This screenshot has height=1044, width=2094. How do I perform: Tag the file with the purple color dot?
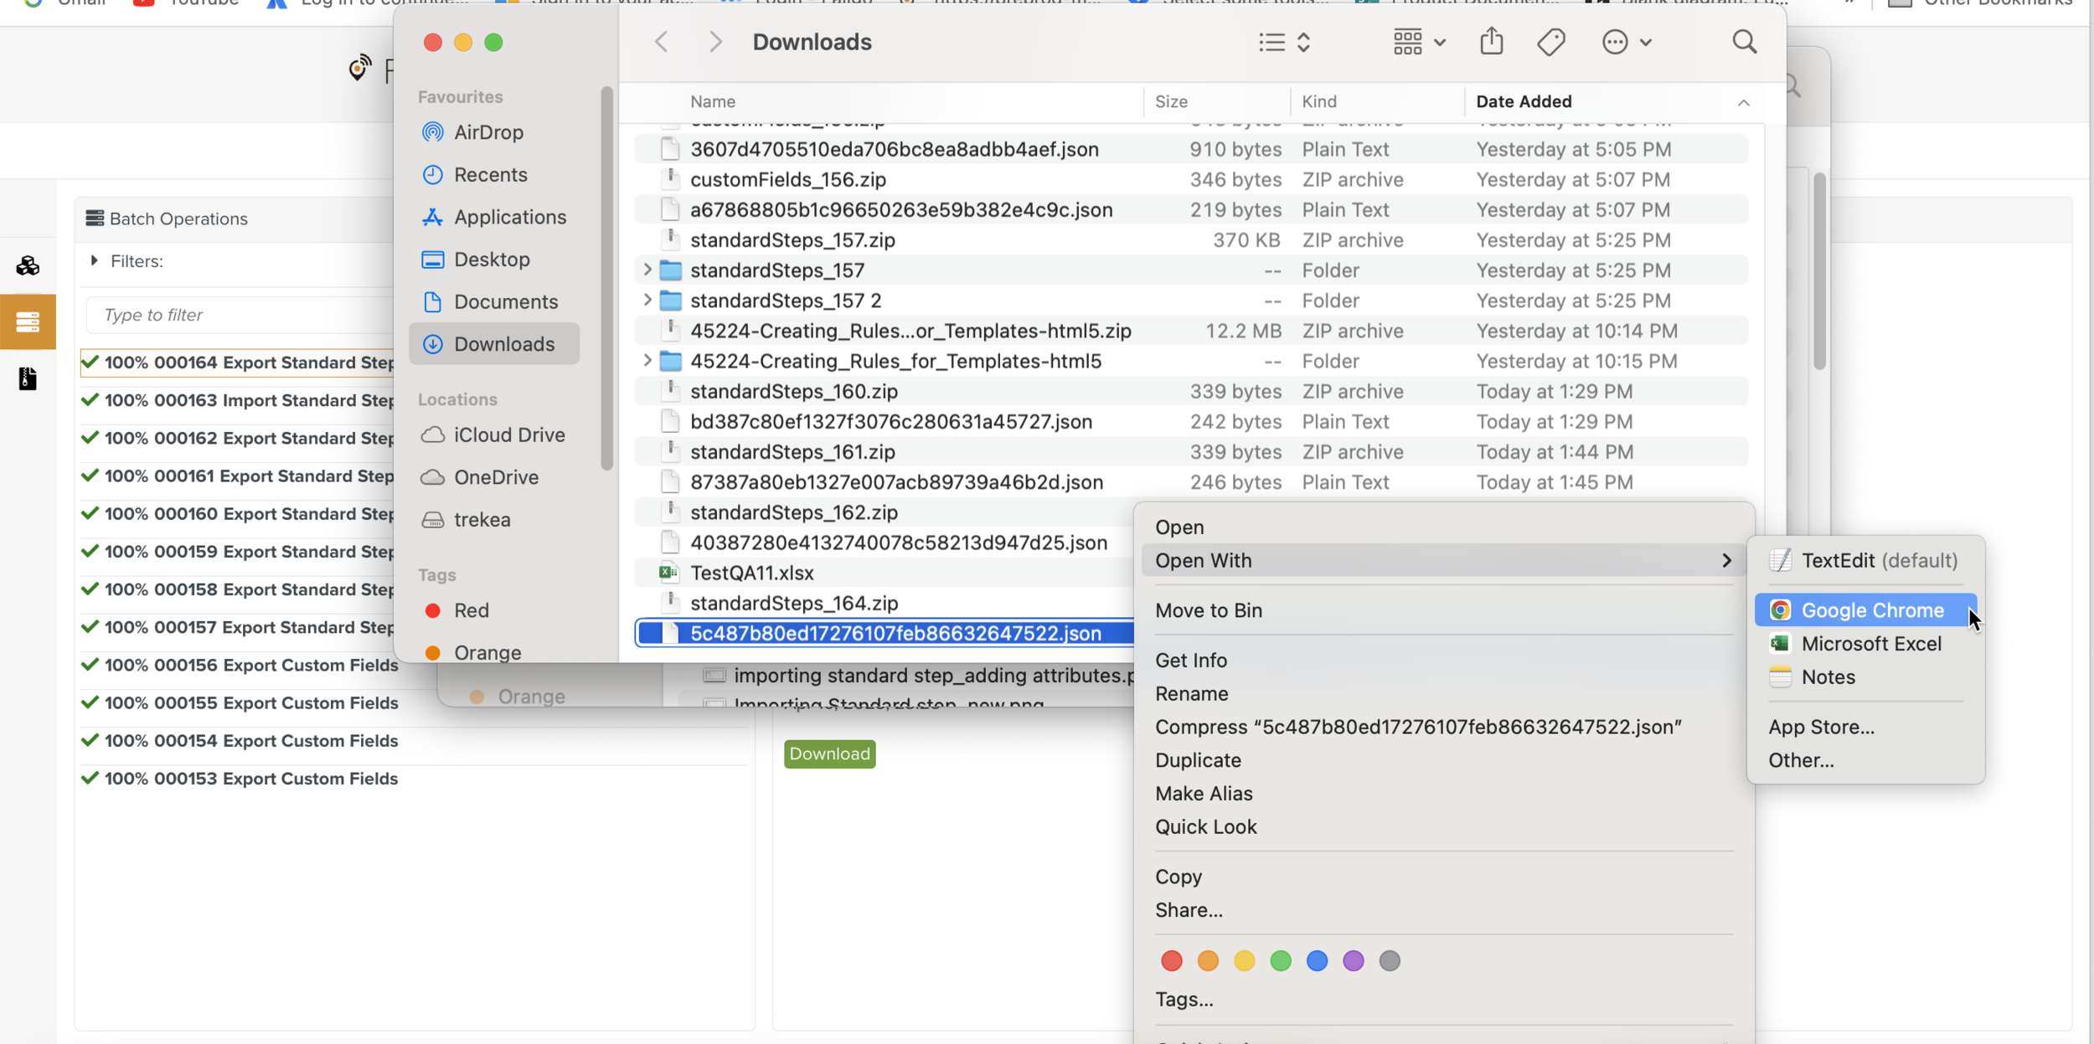[1352, 960]
